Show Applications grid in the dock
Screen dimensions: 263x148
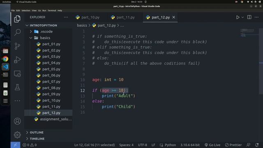(5, 101)
